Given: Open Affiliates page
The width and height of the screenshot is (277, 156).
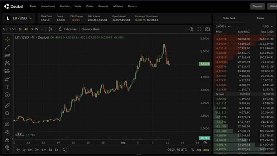Looking at the screenshot, I should pyautogui.click(x=118, y=6).
